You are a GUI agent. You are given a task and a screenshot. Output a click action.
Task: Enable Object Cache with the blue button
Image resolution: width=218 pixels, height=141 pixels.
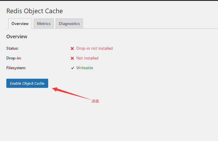point(27,83)
